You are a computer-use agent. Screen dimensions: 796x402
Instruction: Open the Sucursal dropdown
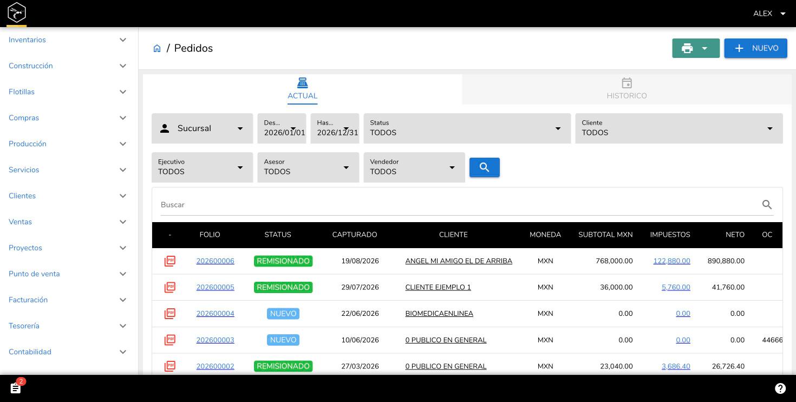pos(202,128)
